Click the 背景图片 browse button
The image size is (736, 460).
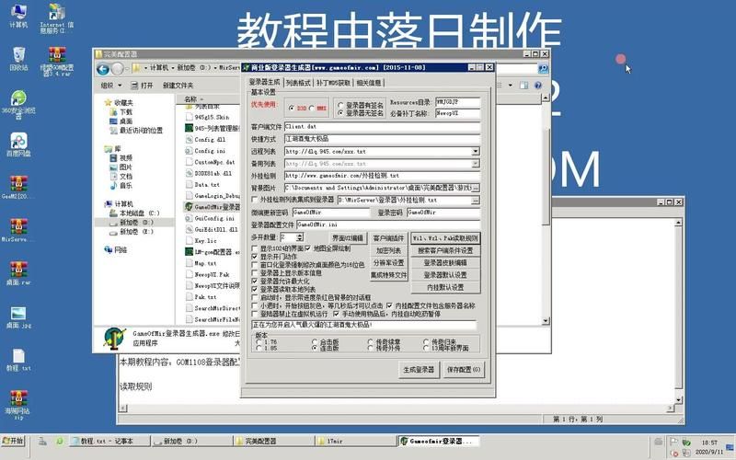[476, 188]
